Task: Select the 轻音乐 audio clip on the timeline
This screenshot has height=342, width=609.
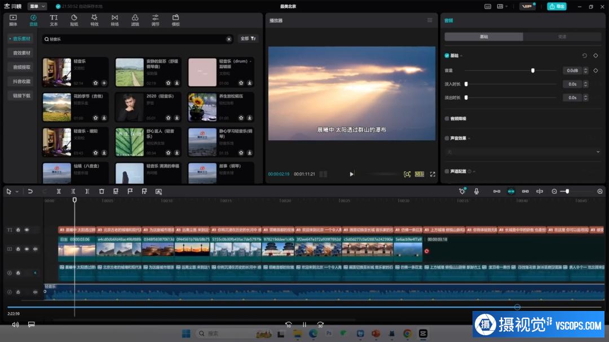Action: tap(324, 292)
